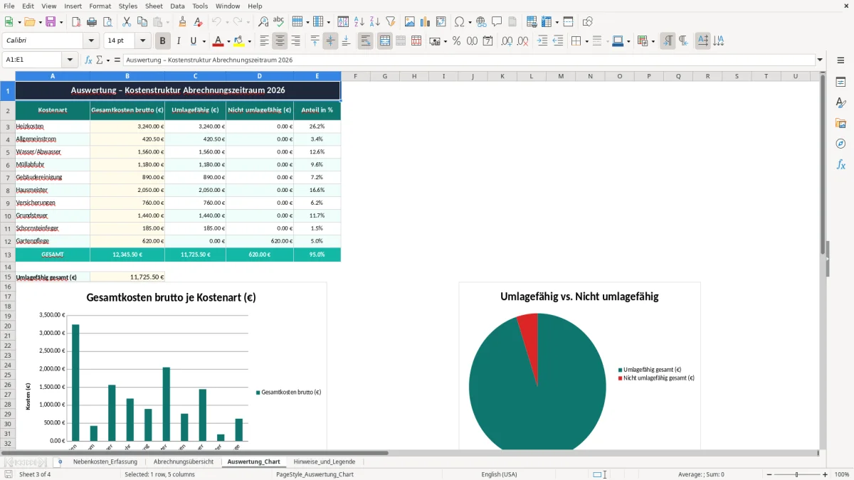
Task: Expand the Name Box dropdown
Action: pyautogui.click(x=70, y=60)
